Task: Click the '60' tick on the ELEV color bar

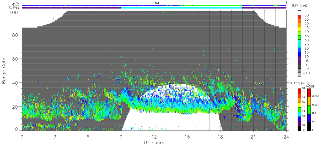Action: (x=307, y=15)
